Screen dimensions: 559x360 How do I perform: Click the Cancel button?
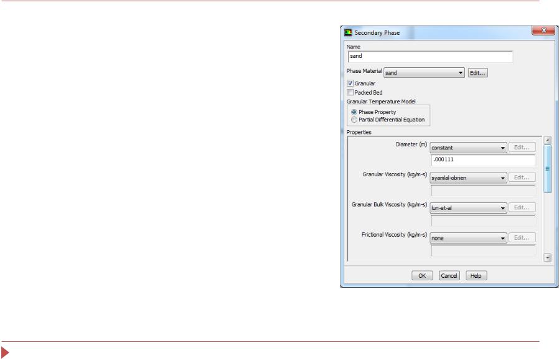449,275
